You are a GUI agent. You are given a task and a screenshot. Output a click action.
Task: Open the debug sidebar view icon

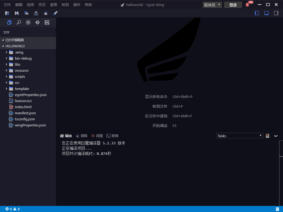(x=28, y=22)
